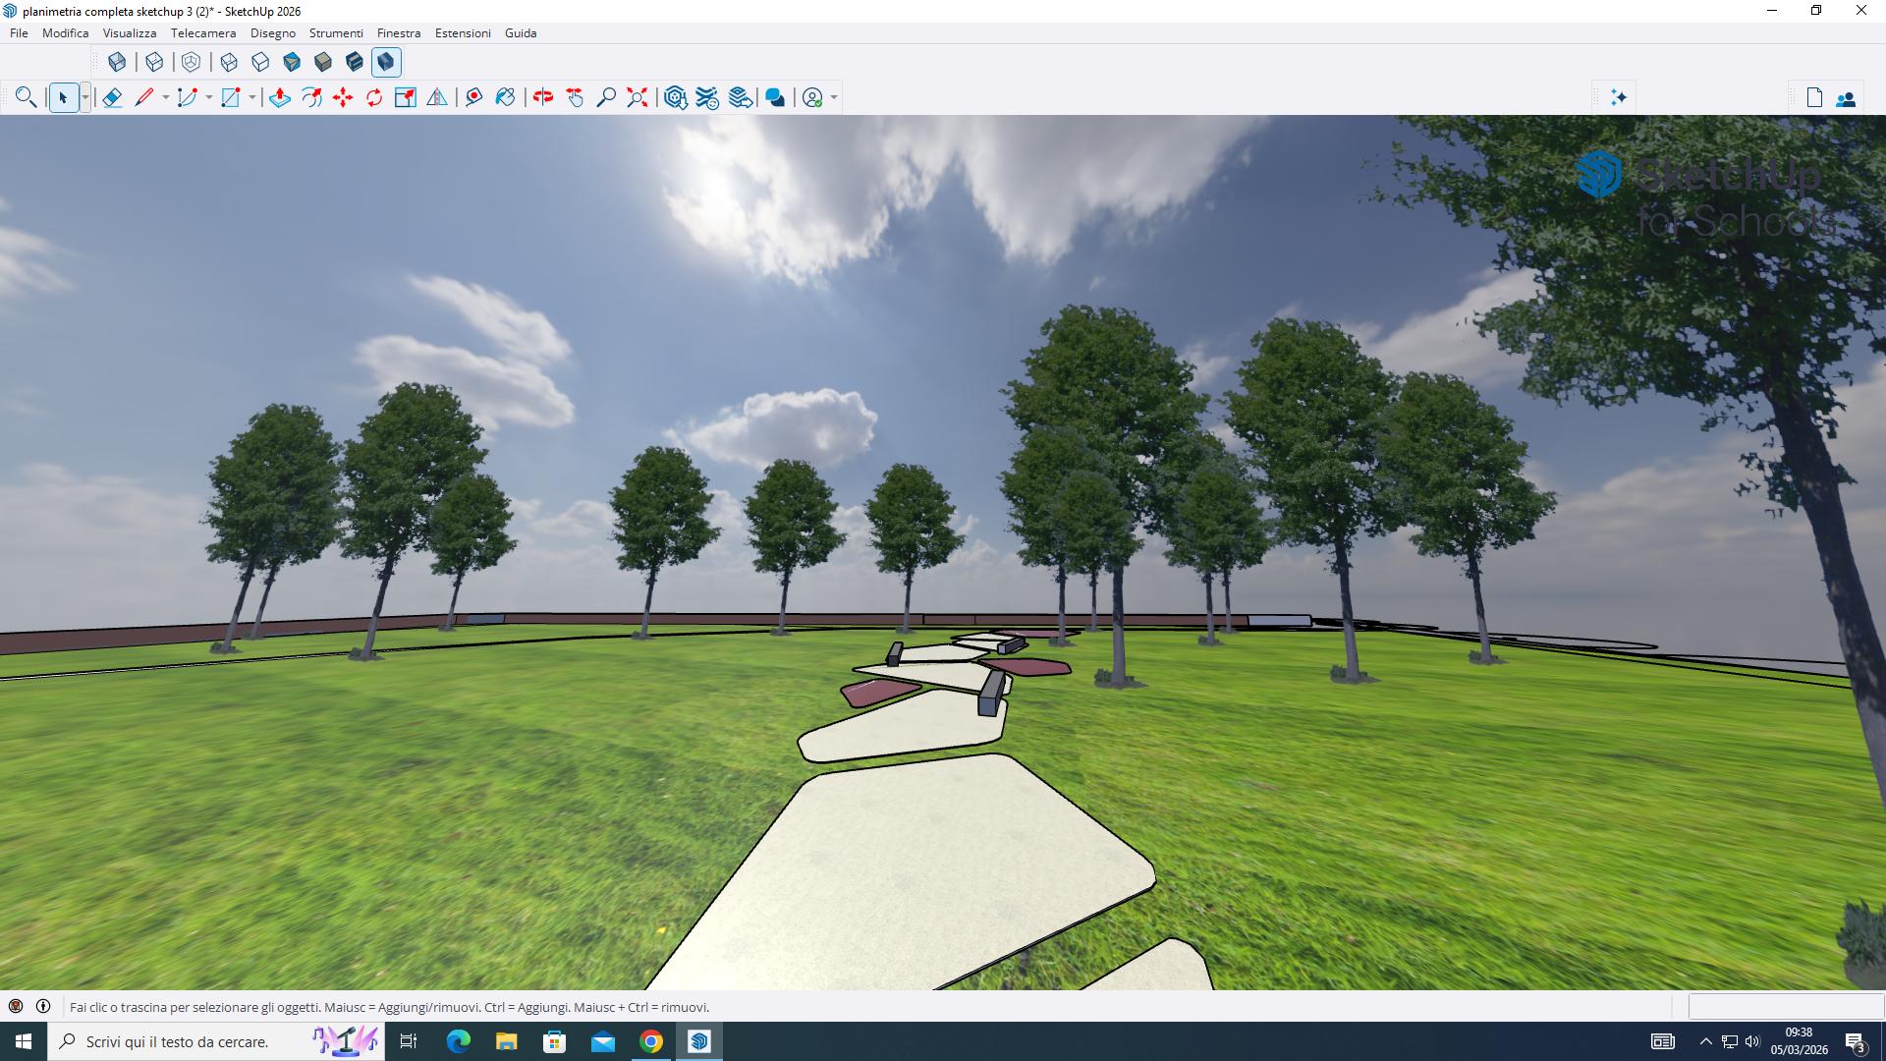The width and height of the screenshot is (1886, 1061).
Task: Select the Push/Pull tool
Action: (x=280, y=97)
